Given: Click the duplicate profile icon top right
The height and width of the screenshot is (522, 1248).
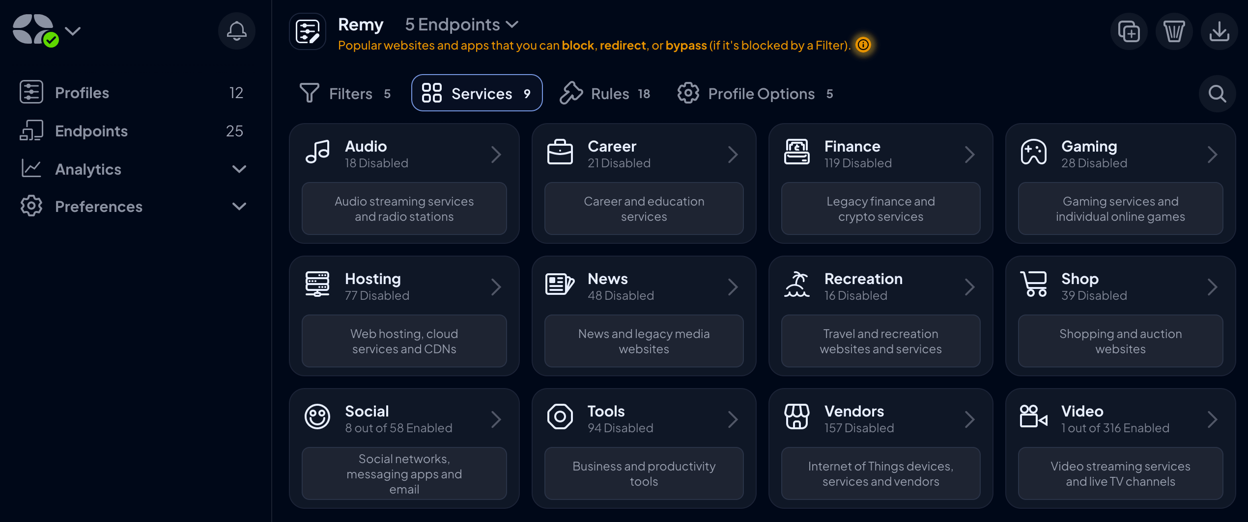Looking at the screenshot, I should [x=1129, y=31].
